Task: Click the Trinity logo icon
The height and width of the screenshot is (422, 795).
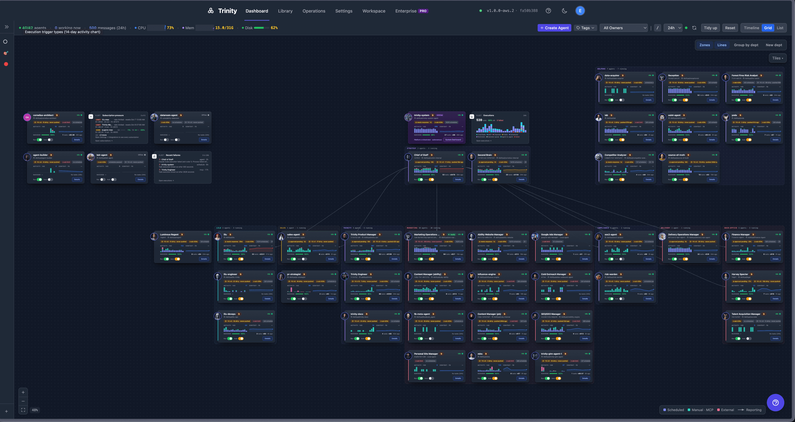Action: pos(211,11)
